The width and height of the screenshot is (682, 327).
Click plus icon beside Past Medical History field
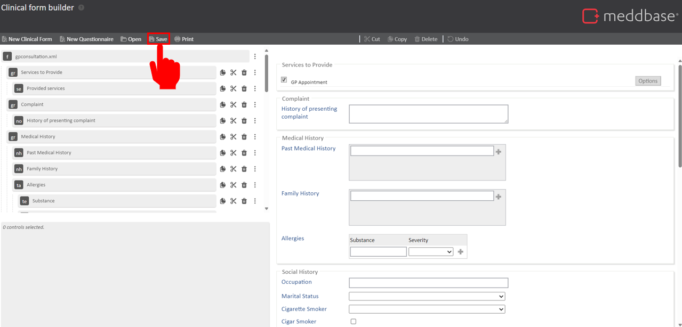[x=499, y=152]
